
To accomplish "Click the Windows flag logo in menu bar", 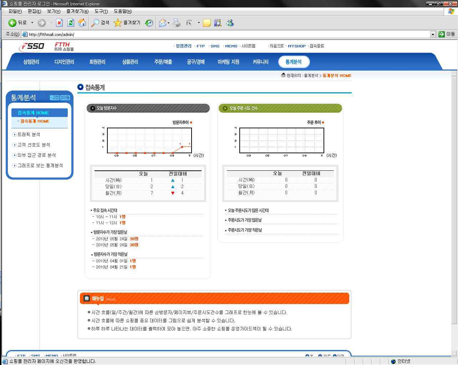I will [x=451, y=11].
